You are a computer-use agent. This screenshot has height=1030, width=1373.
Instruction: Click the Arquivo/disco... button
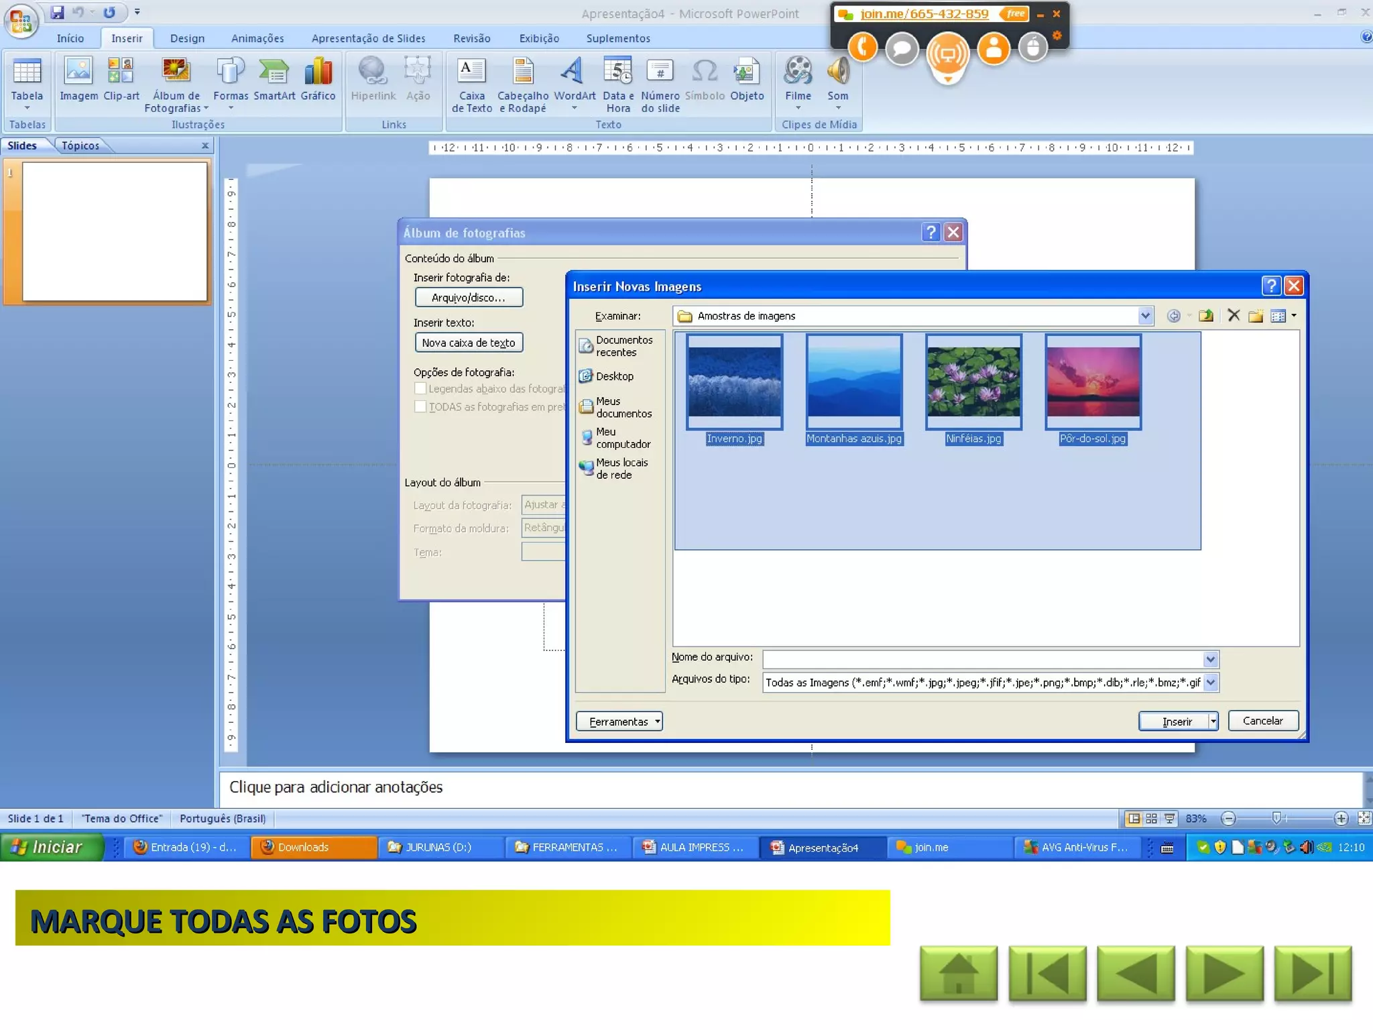[468, 298]
